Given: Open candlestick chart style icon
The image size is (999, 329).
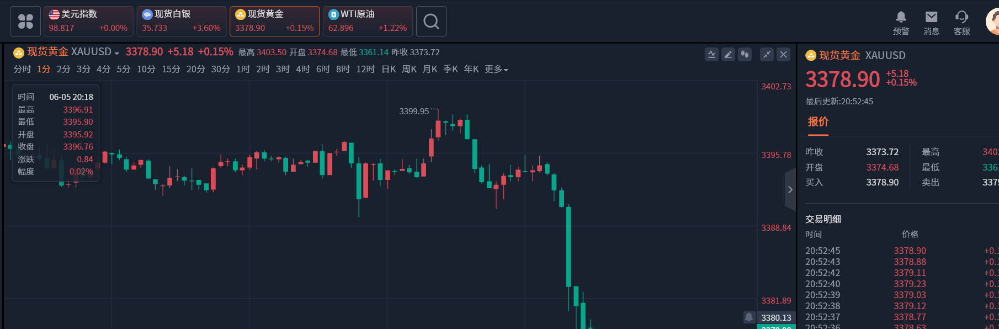Looking at the screenshot, I should pos(745,54).
